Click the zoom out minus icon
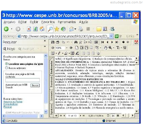This screenshot has width=143, height=125. click(x=53, y=48)
